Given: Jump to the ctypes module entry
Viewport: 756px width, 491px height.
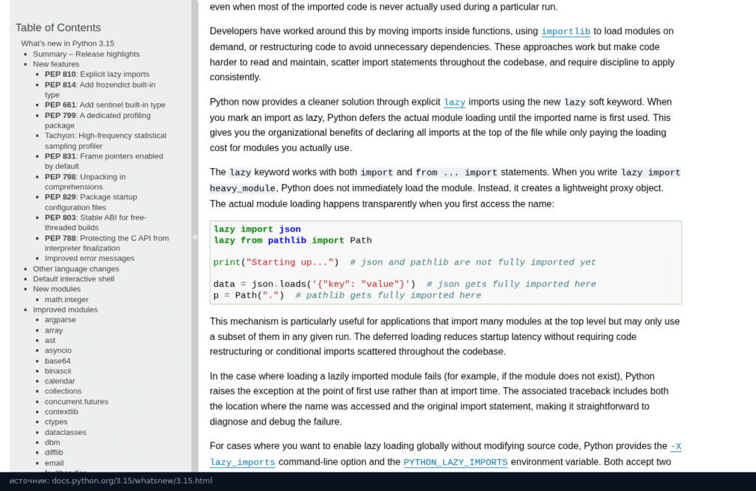Looking at the screenshot, I should pos(56,422).
